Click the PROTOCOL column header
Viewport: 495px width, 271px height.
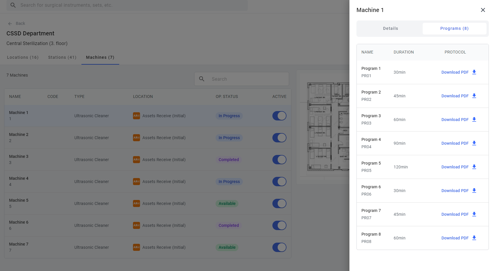coord(455,52)
